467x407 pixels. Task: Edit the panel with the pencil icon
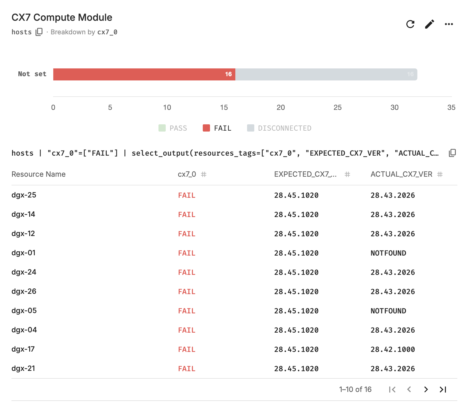click(x=430, y=24)
